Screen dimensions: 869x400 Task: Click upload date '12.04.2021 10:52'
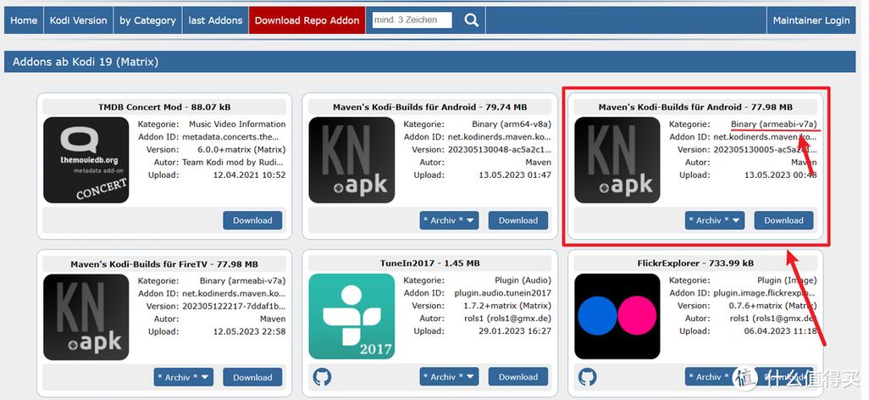(x=249, y=175)
